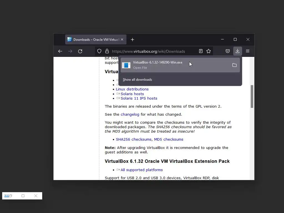Open the MD5 checksums link
Viewport: 284px width, 213px height.
(x=169, y=139)
